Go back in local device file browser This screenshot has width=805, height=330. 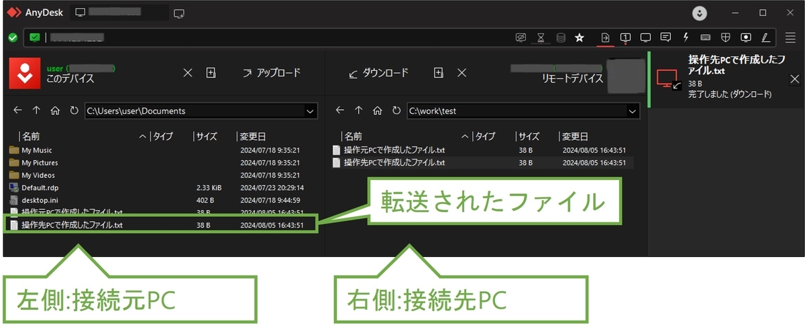pos(18,110)
